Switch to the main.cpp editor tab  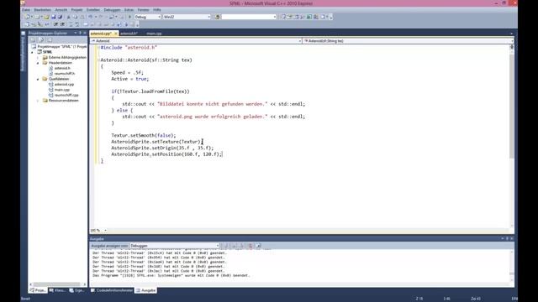154,34
